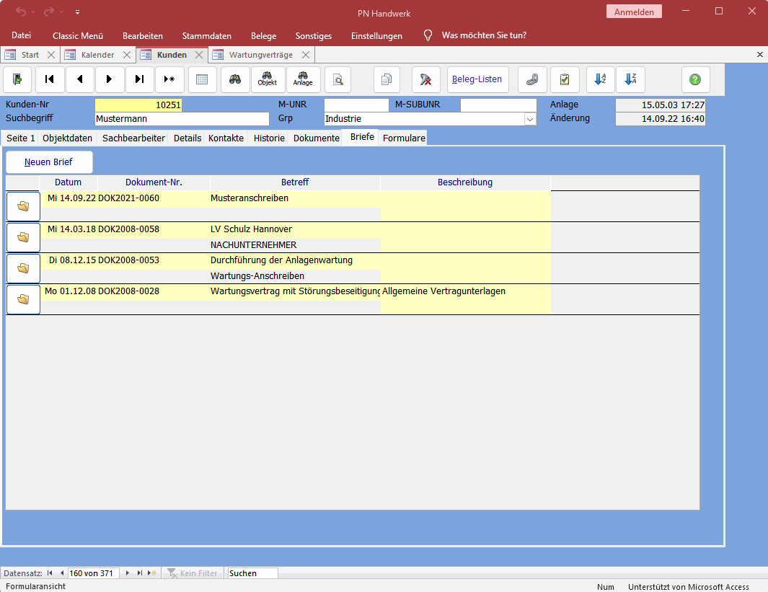768x592 pixels.
Task: Click the Anlage binoculars search icon
Action: click(x=303, y=79)
